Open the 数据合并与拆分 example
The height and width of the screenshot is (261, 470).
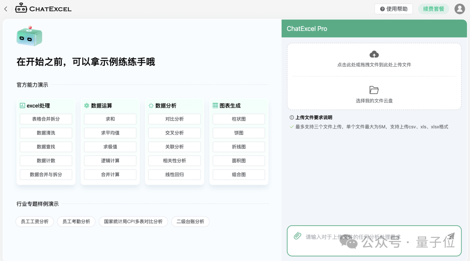(46, 175)
